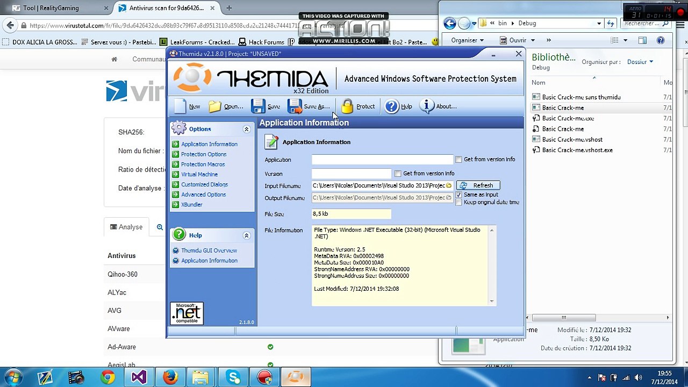Go to Virtual Machine section
688x387 pixels.
point(199,174)
